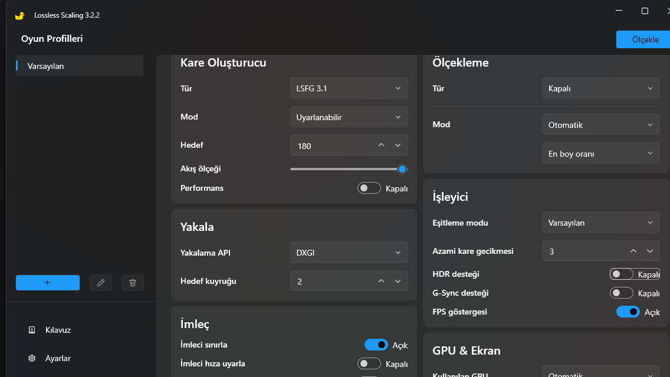Click the Oyun Profilleri heading

click(x=52, y=38)
